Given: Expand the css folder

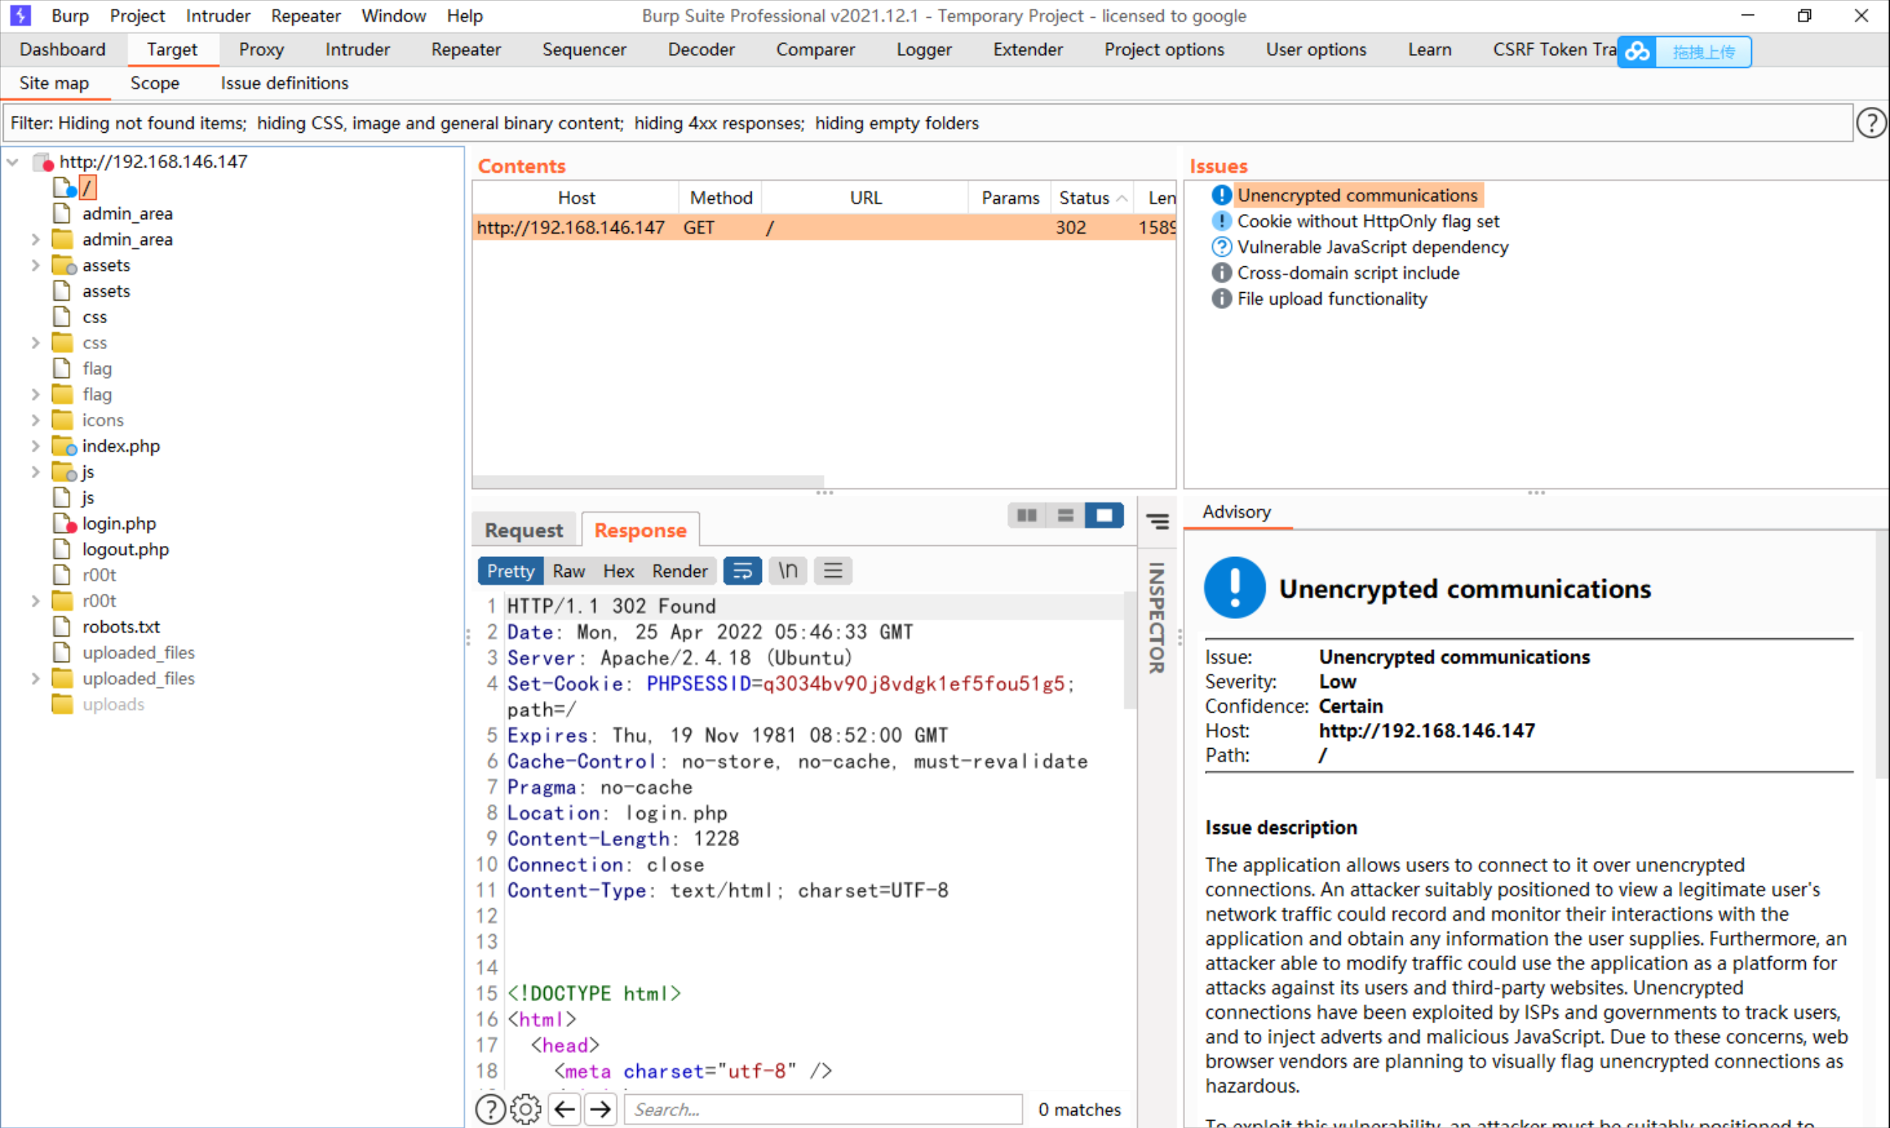Looking at the screenshot, I should tap(35, 343).
